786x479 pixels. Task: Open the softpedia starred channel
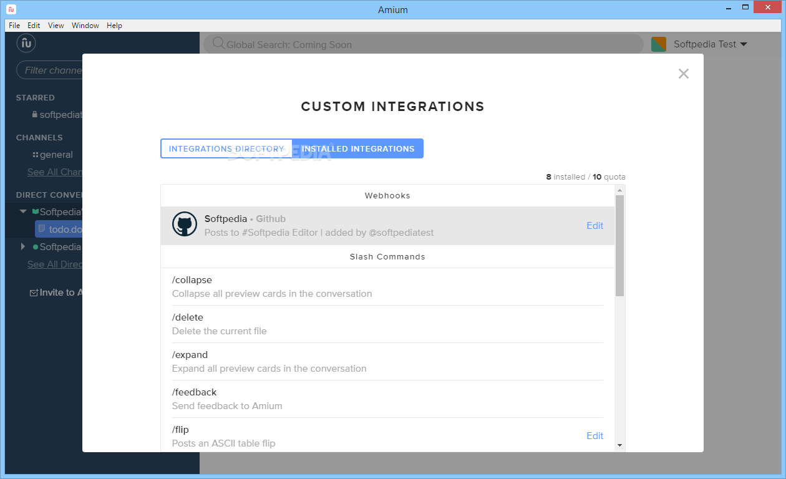[x=61, y=115]
